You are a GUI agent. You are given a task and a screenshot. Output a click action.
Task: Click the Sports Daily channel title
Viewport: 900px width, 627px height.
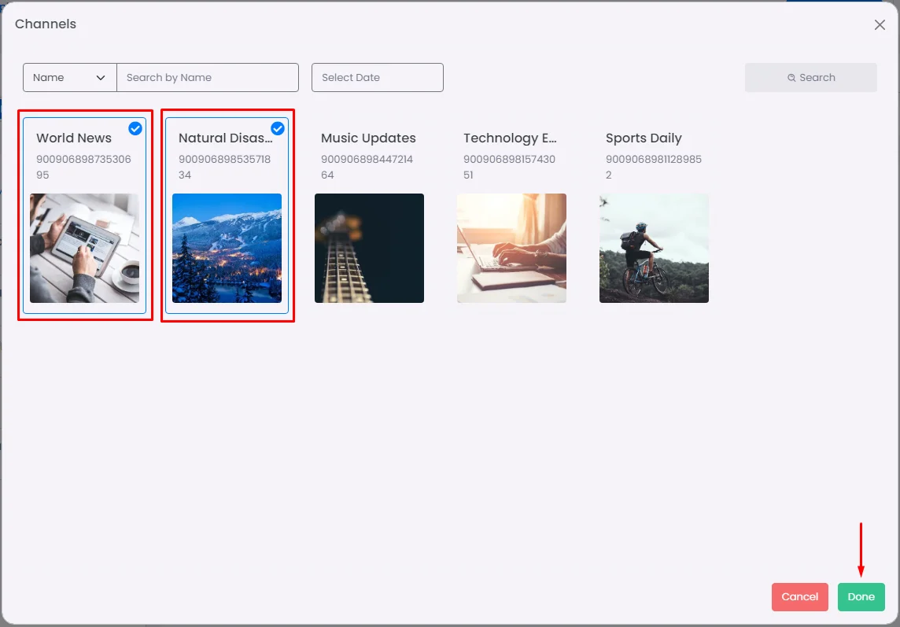pyautogui.click(x=644, y=138)
